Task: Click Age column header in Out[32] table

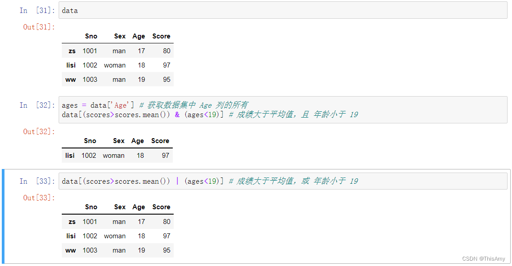Action: (137, 141)
